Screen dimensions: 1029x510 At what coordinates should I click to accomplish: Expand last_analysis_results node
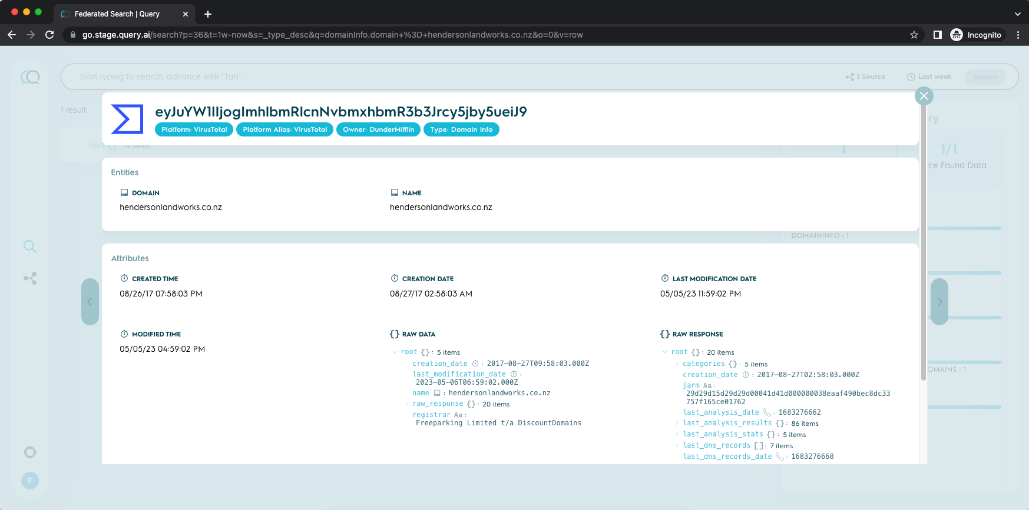pos(677,424)
